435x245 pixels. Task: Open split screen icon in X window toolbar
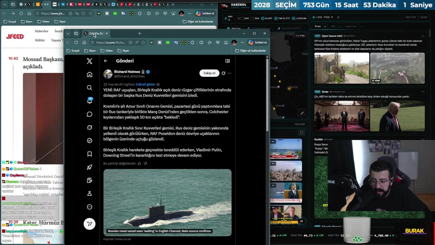pyautogui.click(x=201, y=43)
